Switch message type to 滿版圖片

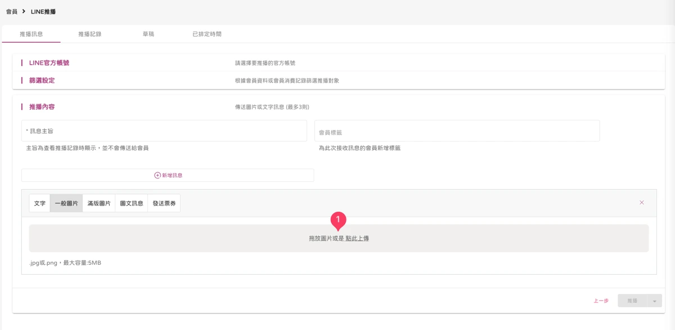[x=99, y=203]
